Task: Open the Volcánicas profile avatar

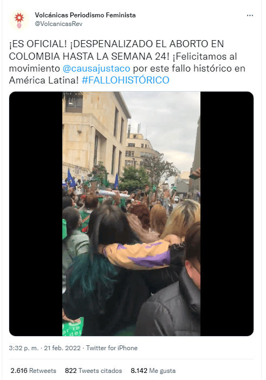Action: pyautogui.click(x=19, y=20)
